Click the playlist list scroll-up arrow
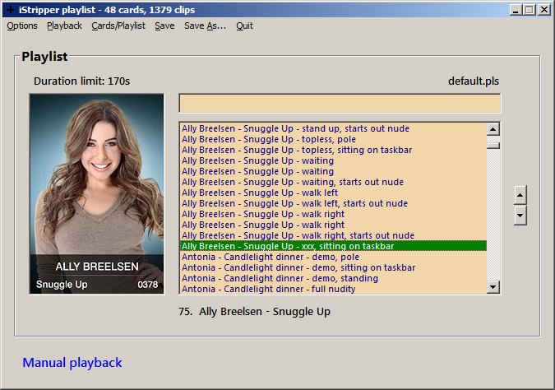The width and height of the screenshot is (555, 390). tap(493, 129)
